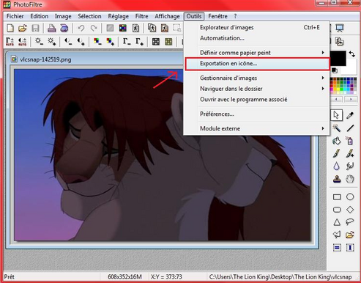
Task: Pick a color from the palette grid
Action: 343,86
